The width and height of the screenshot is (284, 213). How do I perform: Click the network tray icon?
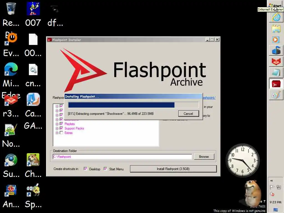click(279, 187)
